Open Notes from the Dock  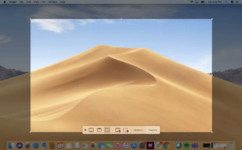click(69, 146)
